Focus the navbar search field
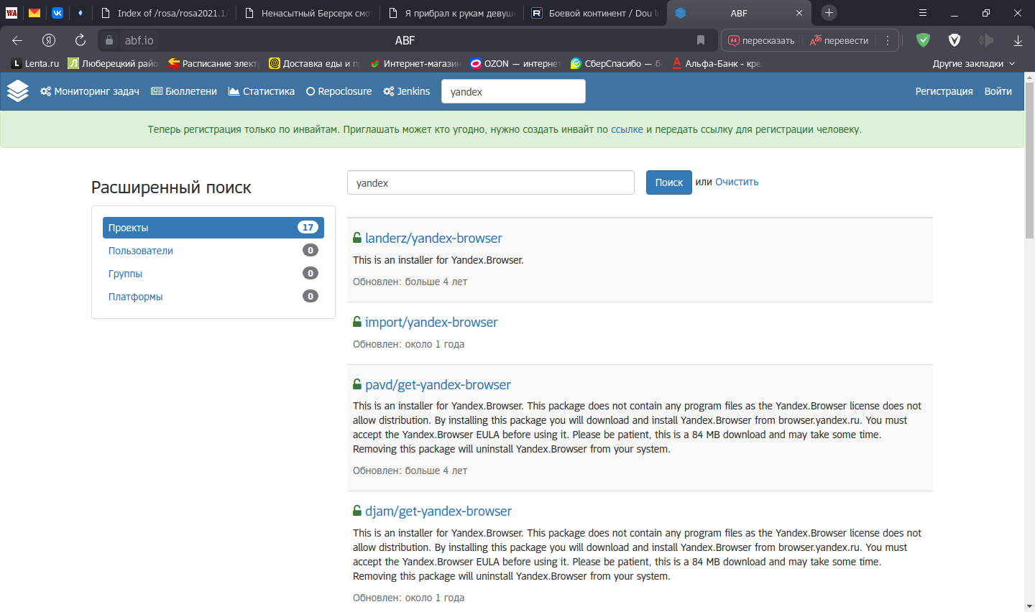 tap(513, 91)
